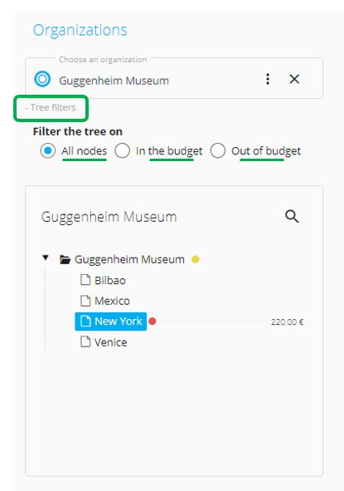This screenshot has height=491, width=344.
Task: Click the New York document icon
Action: tap(85, 322)
